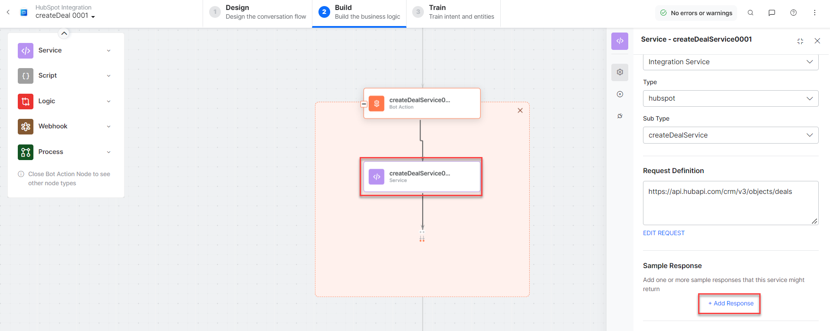830x331 pixels.
Task: Click the back arrow beside HubSpot Integration
Action: pyautogui.click(x=8, y=13)
